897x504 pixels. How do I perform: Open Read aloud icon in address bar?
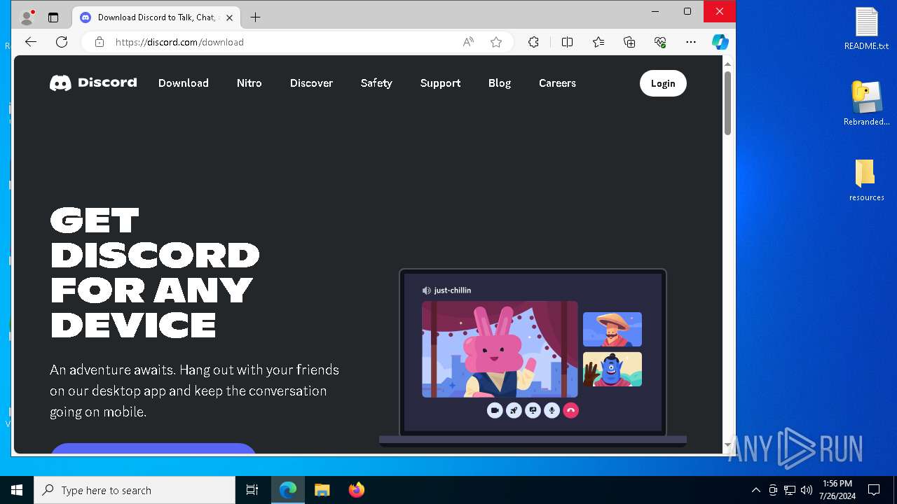468,42
